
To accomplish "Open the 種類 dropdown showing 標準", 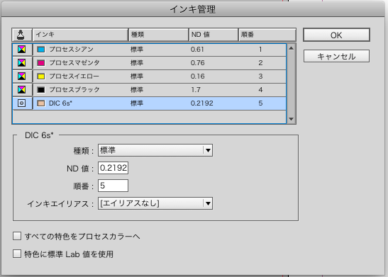I will 155,150.
